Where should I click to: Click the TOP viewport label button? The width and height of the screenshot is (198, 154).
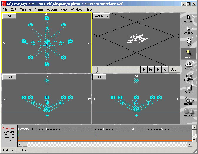click(x=9, y=16)
